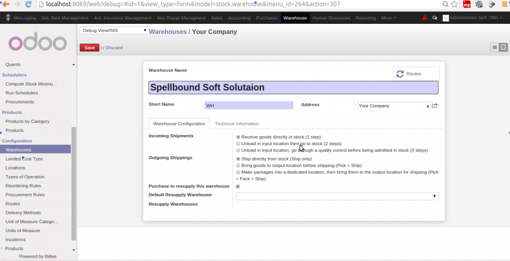Expand the Default Resupply Warehouse dropdown

337,196
